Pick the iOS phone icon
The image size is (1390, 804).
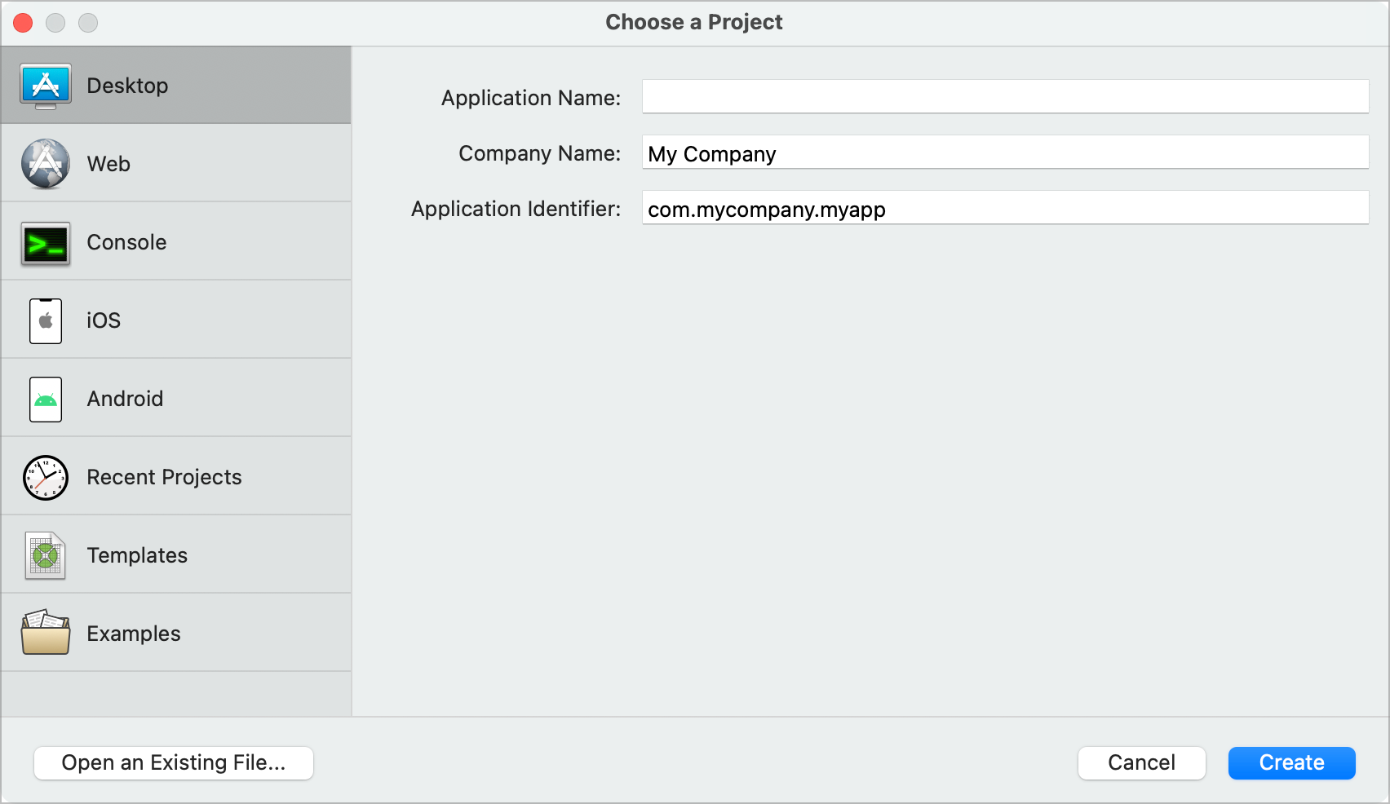tap(46, 320)
